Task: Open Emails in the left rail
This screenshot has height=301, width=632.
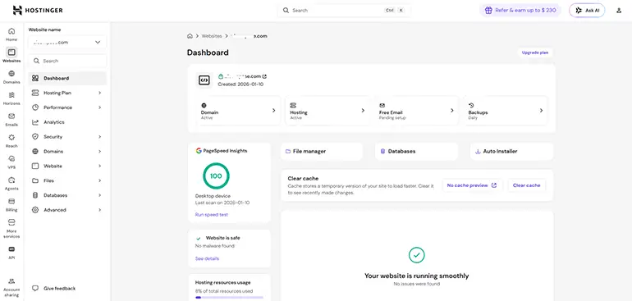Action: click(x=11, y=119)
